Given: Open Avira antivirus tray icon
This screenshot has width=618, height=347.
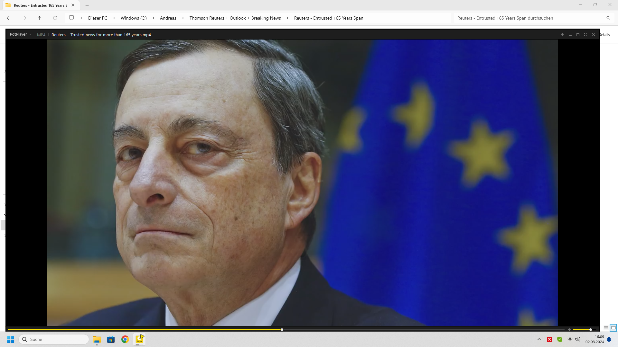Looking at the screenshot, I should pyautogui.click(x=549, y=339).
